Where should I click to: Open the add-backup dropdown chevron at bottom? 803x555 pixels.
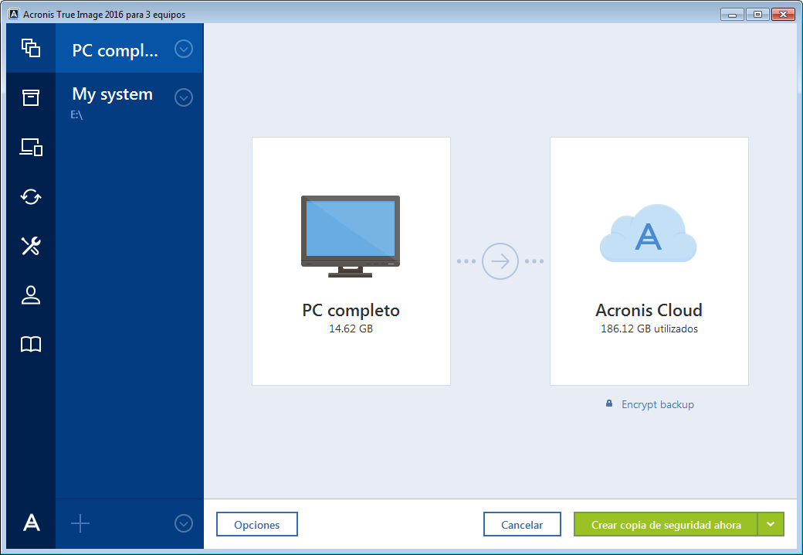pyautogui.click(x=183, y=524)
